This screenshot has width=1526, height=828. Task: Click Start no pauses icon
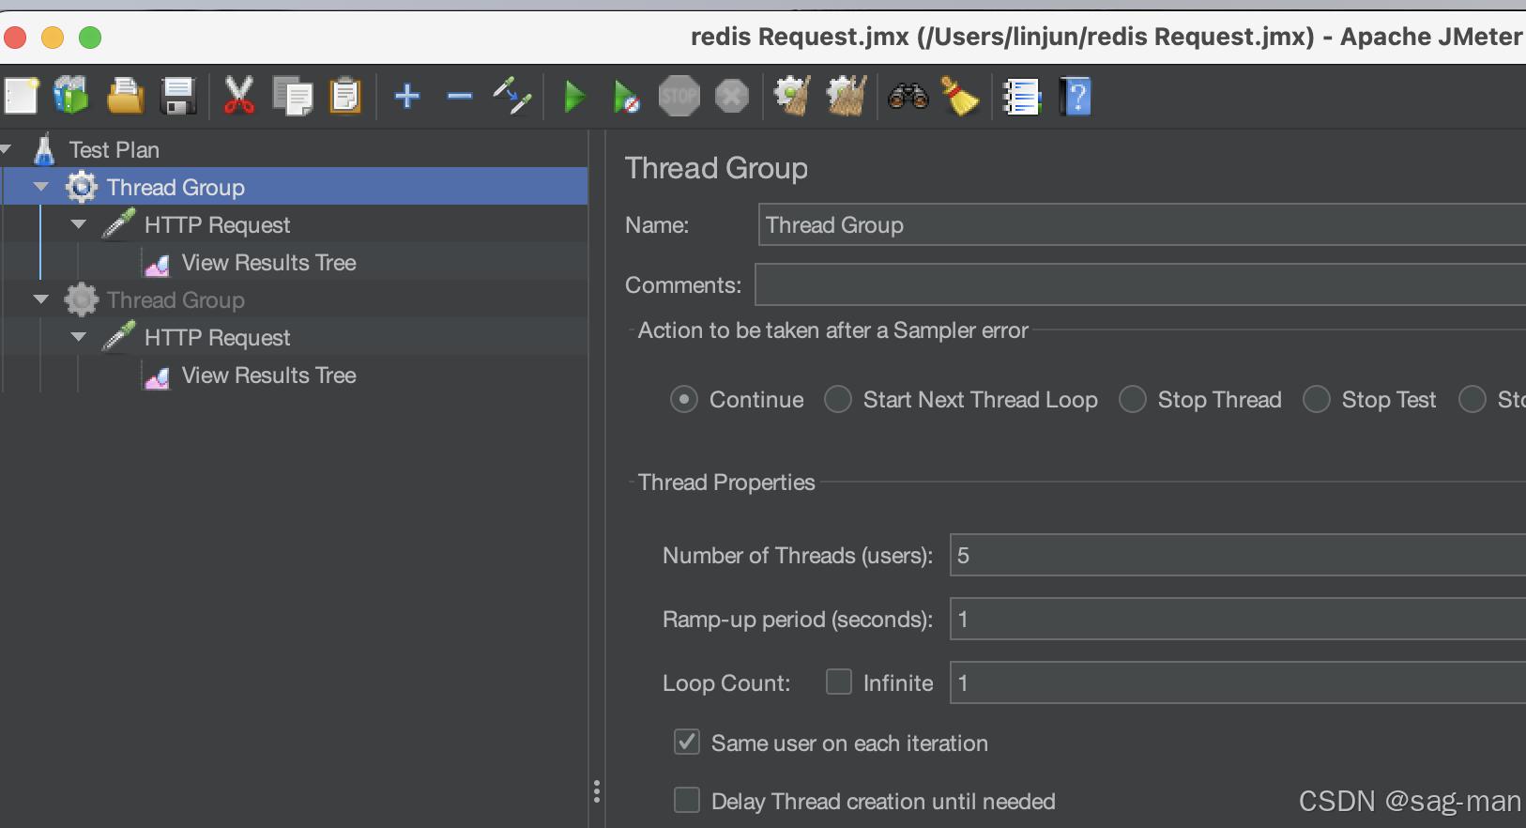coord(626,96)
